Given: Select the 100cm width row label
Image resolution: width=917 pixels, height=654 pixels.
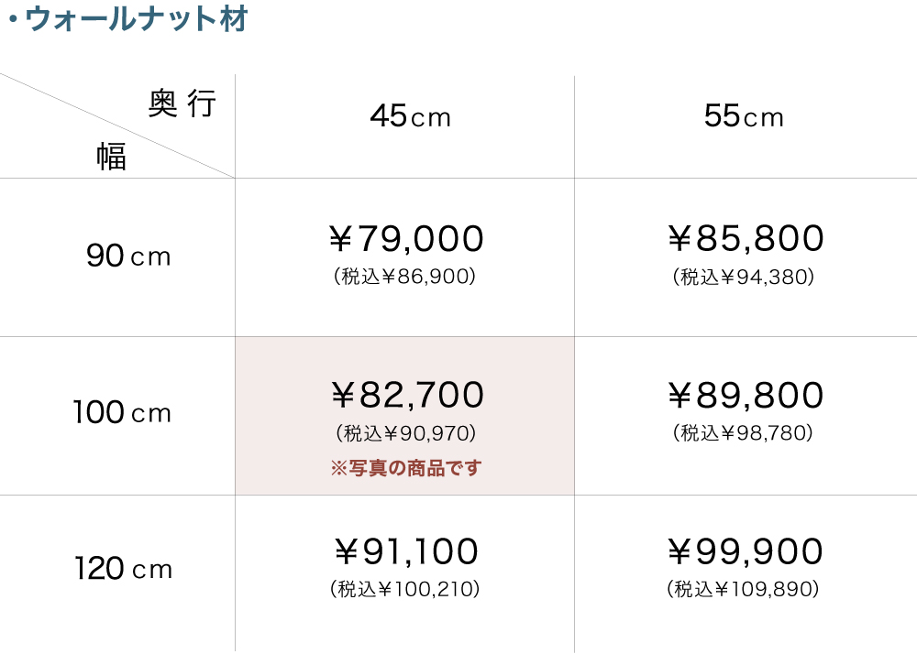Looking at the screenshot, I should [122, 413].
